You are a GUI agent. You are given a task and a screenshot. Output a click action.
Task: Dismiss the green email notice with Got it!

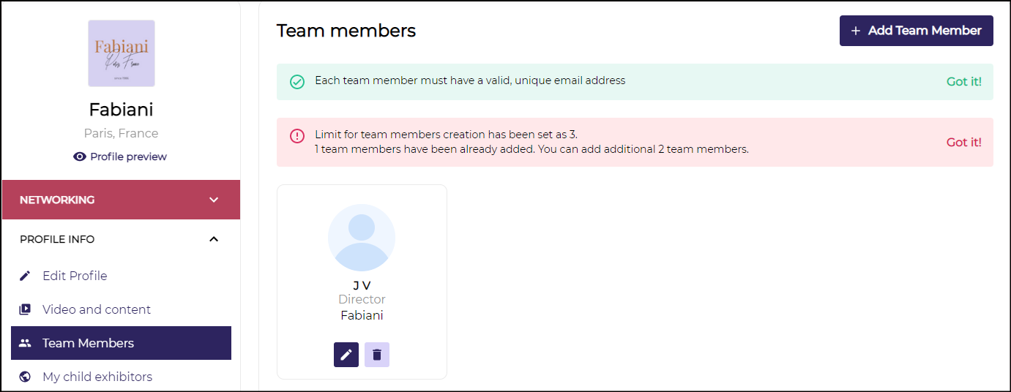point(963,81)
